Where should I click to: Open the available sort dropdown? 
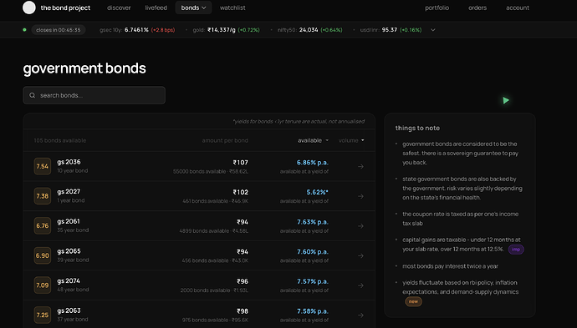click(x=313, y=140)
